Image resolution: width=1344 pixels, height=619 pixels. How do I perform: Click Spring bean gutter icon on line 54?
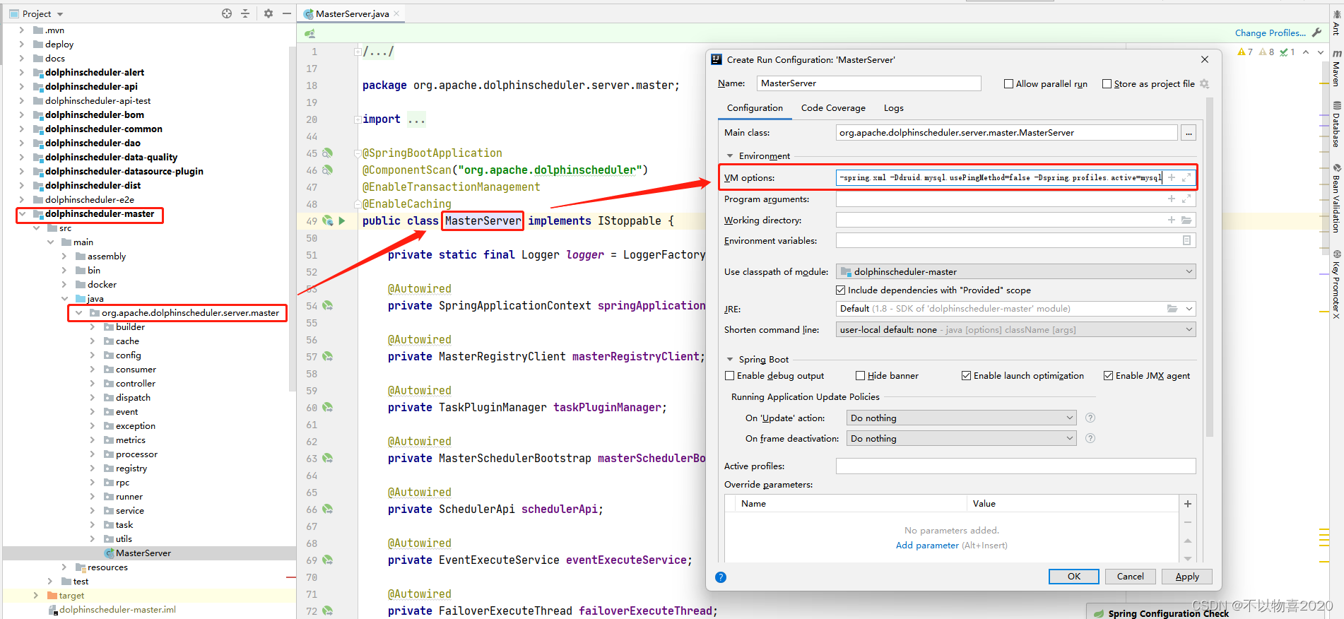point(328,306)
